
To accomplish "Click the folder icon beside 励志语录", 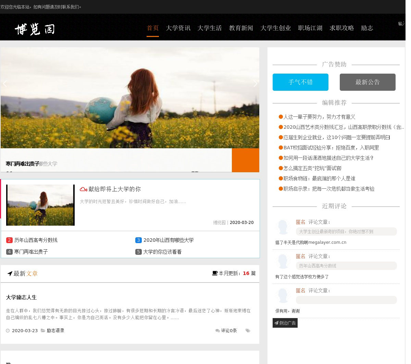I will (43, 330).
